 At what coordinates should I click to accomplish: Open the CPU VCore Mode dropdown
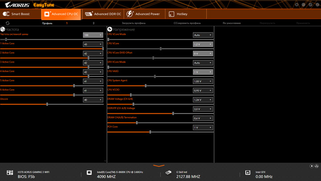(203, 35)
